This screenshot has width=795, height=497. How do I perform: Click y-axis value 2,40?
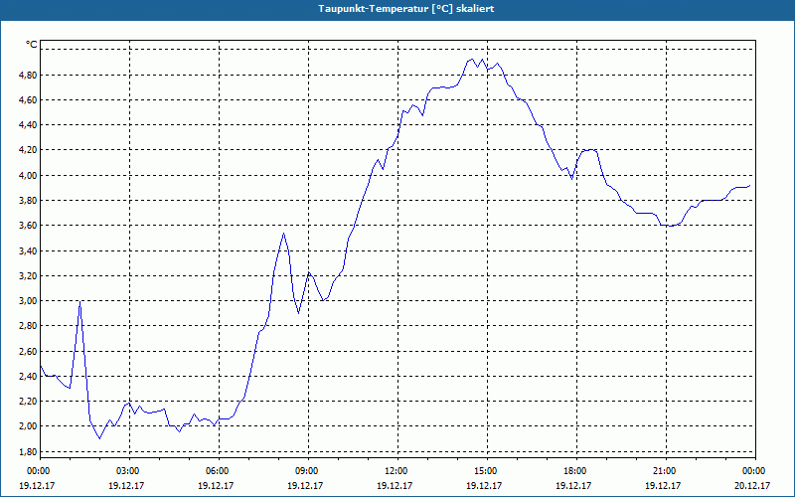click(28, 377)
